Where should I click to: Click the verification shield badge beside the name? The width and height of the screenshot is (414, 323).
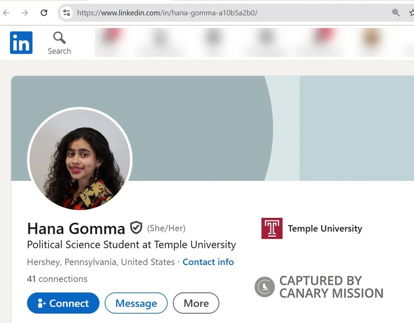point(136,228)
